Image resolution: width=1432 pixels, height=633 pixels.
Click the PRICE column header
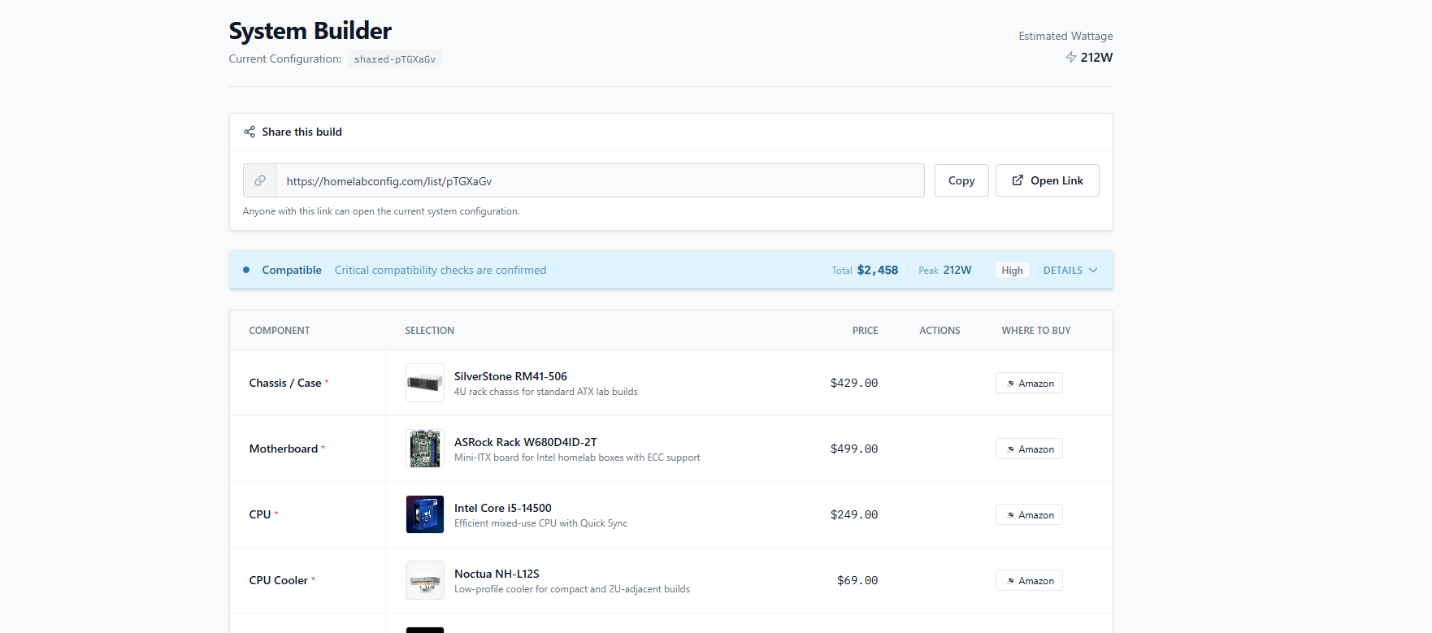[865, 331]
